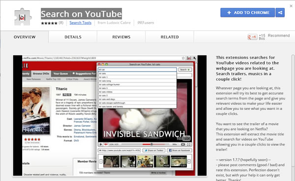Click the James Cameron director link

point(82,126)
